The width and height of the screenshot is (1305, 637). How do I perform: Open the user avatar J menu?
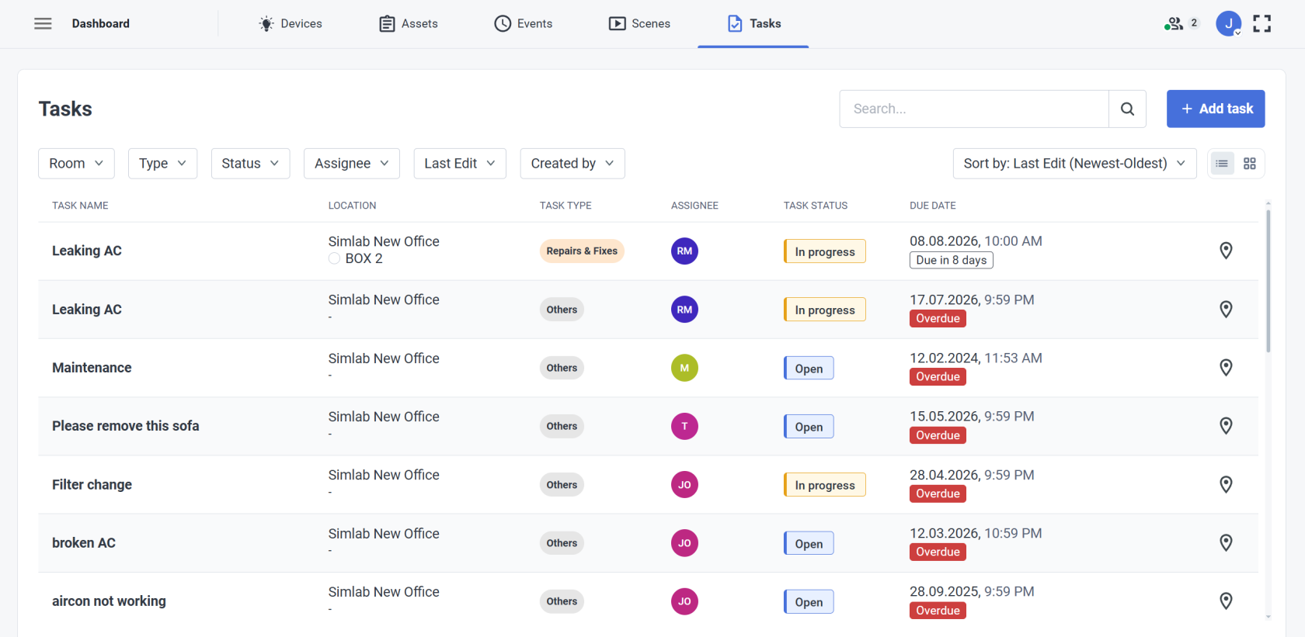coord(1229,23)
